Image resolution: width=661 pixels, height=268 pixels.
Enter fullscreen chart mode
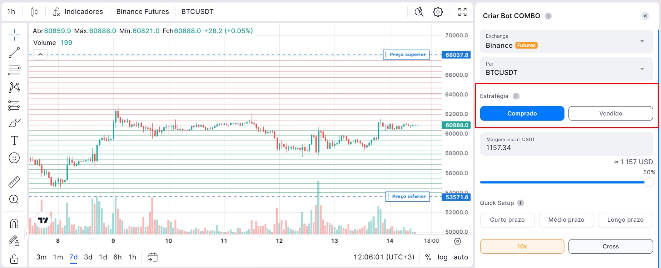click(x=462, y=12)
